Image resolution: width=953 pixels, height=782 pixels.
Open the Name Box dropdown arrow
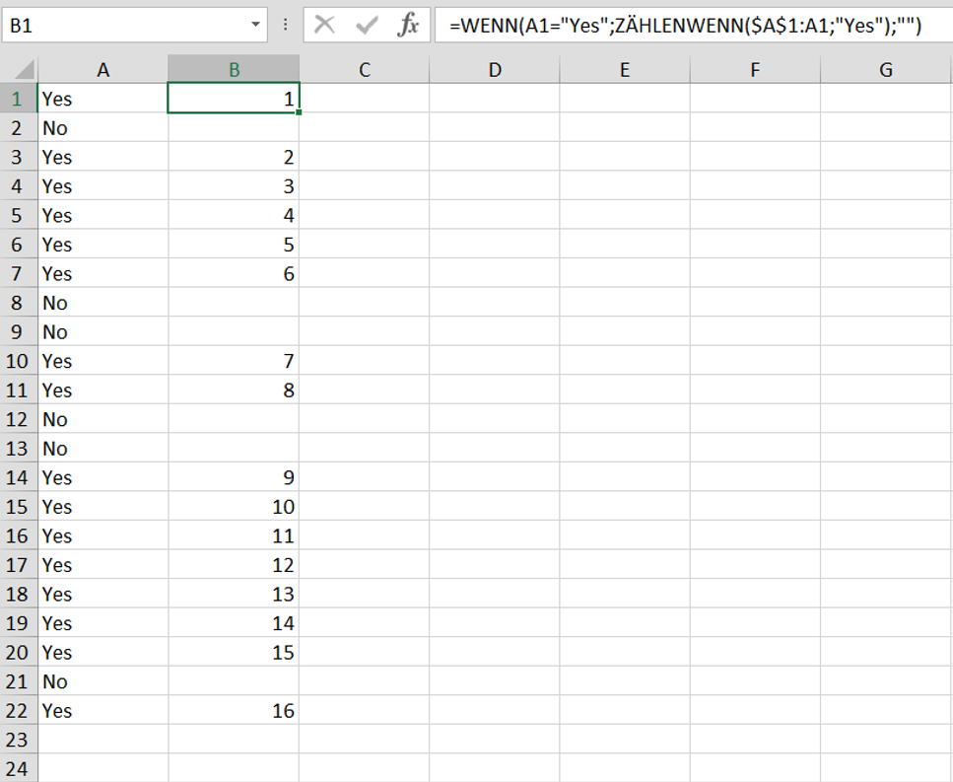pos(255,25)
